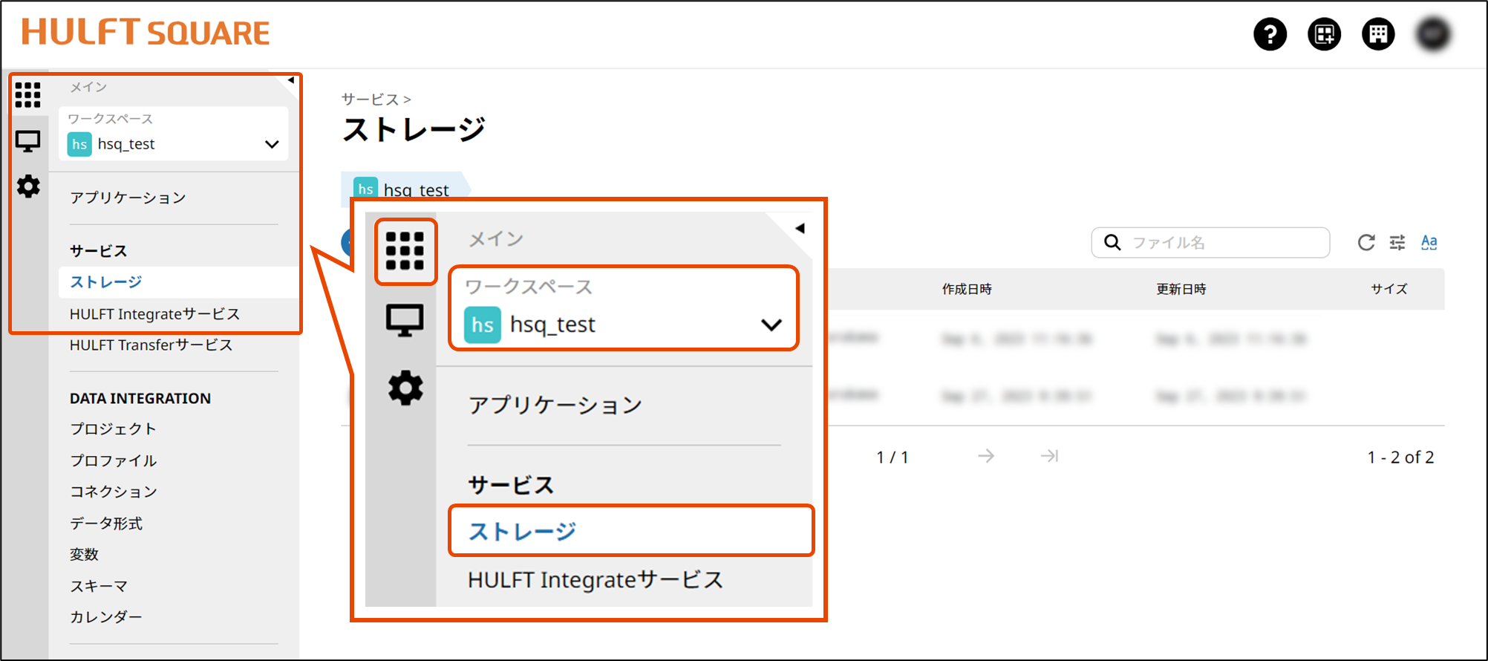Select アプリケーション in enlarged callout
Image resolution: width=1488 pixels, height=661 pixels.
pos(555,406)
